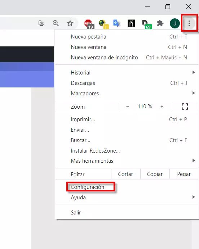Image resolution: width=199 pixels, height=249 pixels.
Task: Select Nueva ventana menu item
Action: coord(127,47)
